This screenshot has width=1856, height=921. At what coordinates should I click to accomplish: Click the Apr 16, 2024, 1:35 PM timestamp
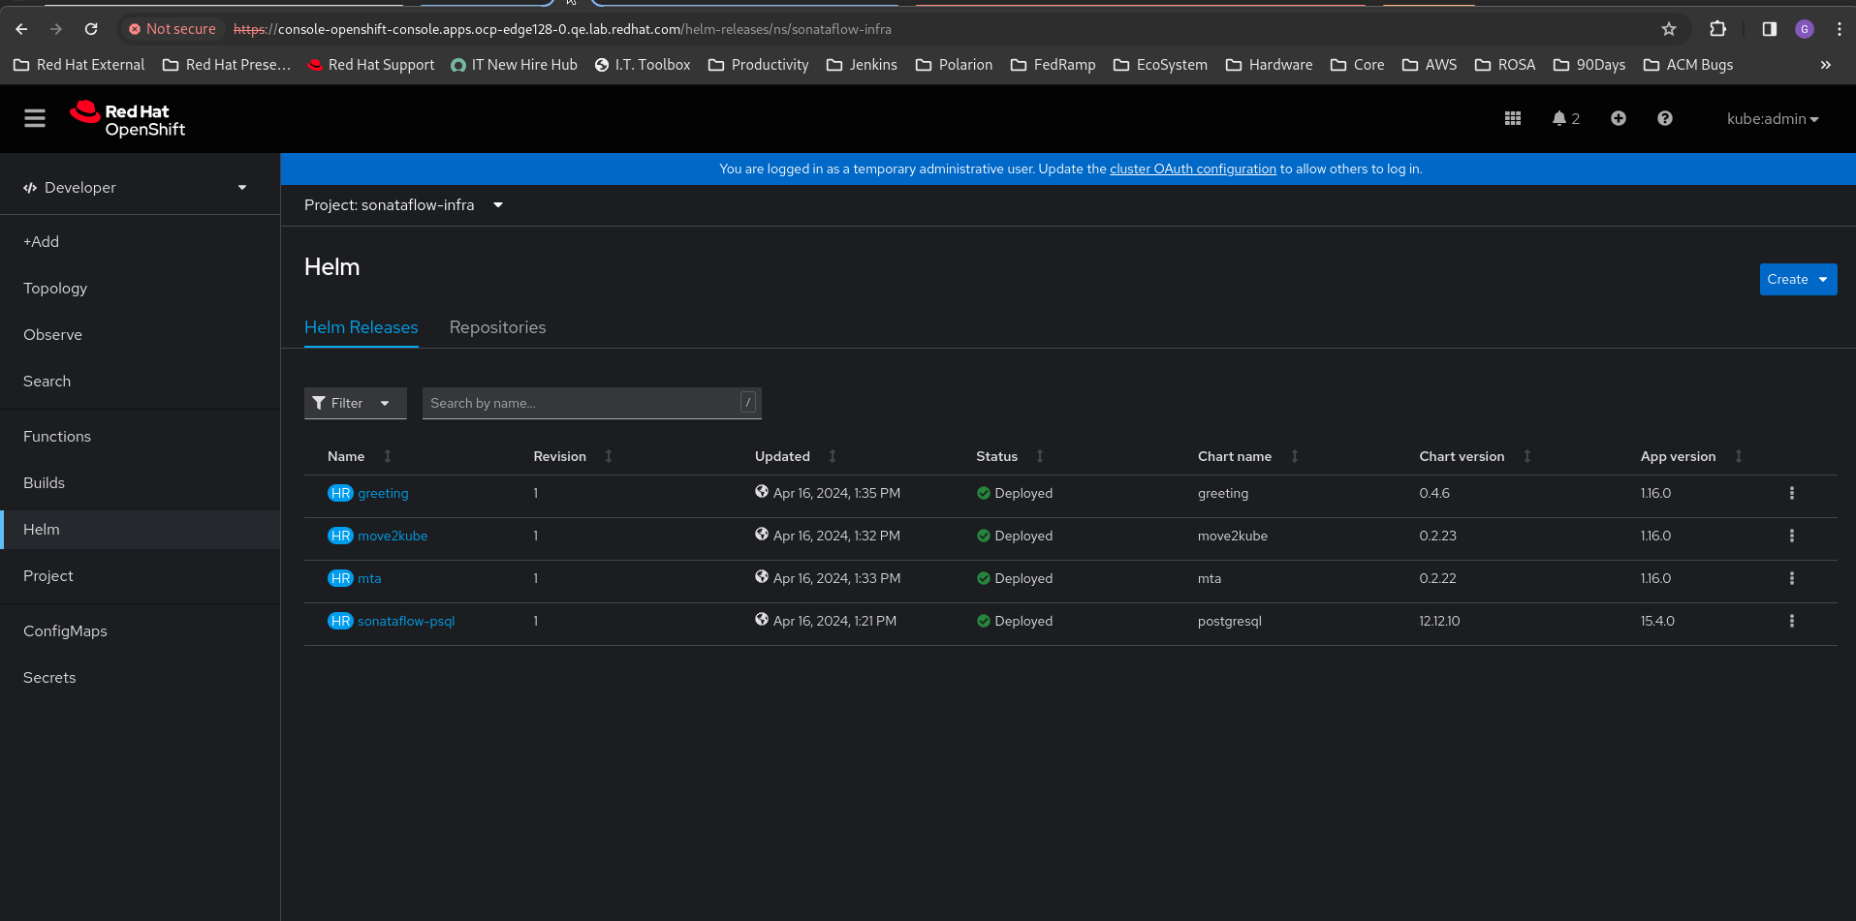[836, 493]
